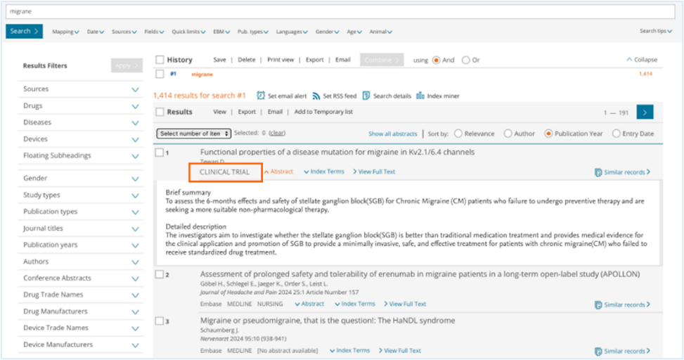Image resolution: width=684 pixels, height=360 pixels.
Task: Collapse the History panel
Action: (641, 60)
